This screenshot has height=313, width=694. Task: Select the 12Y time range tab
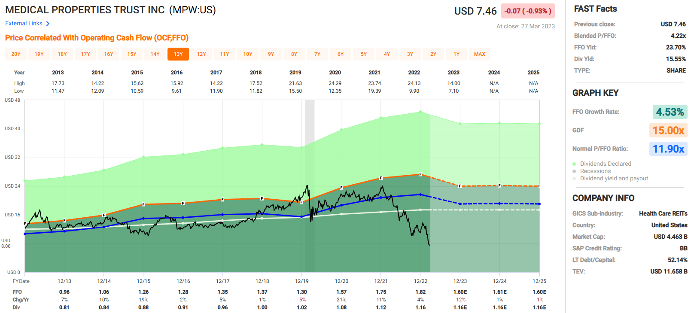click(x=201, y=54)
